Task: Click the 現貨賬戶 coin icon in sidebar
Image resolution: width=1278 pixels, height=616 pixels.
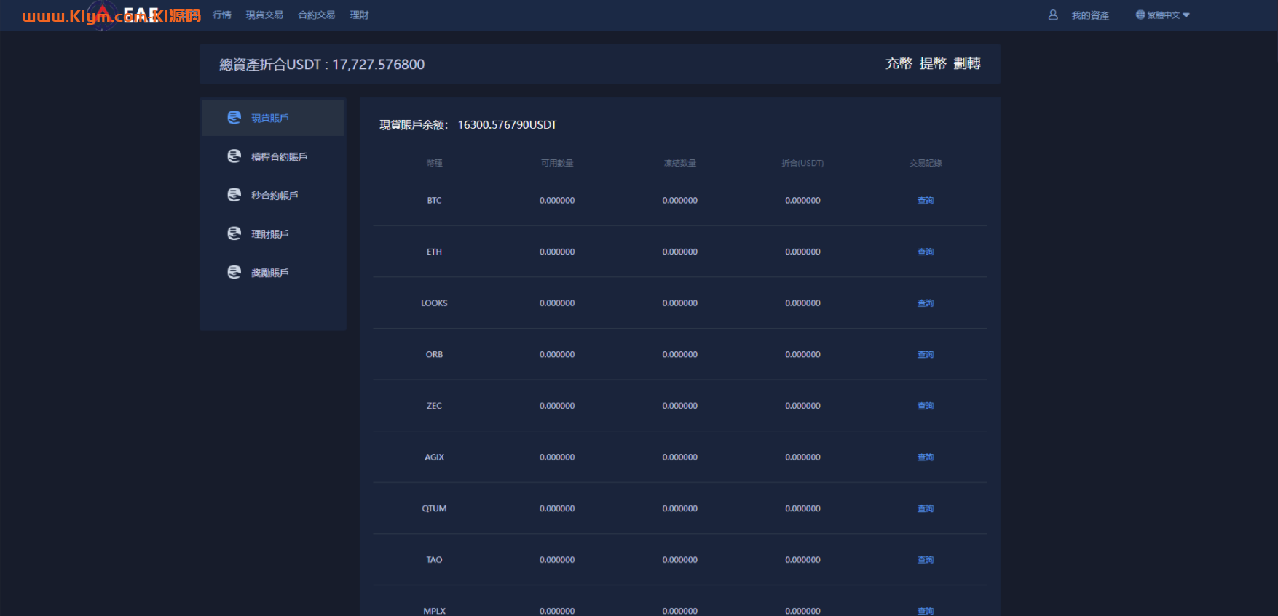Action: 234,118
